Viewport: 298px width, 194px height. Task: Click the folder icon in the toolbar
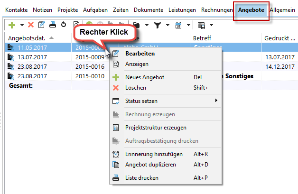click(x=136, y=25)
